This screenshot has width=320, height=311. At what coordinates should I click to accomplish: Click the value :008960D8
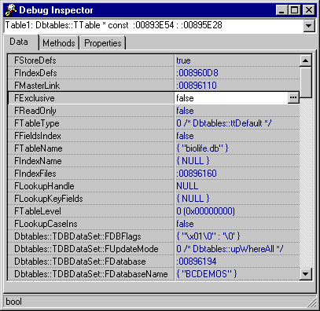(197, 73)
